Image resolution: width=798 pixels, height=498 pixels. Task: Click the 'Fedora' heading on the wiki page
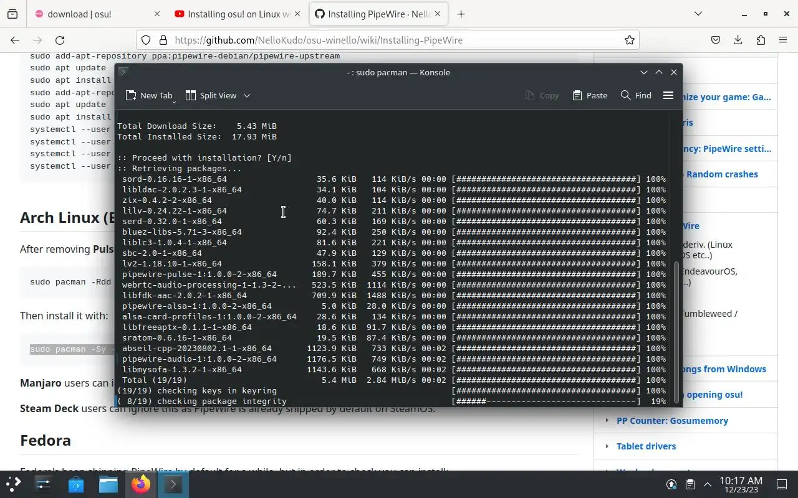46,440
